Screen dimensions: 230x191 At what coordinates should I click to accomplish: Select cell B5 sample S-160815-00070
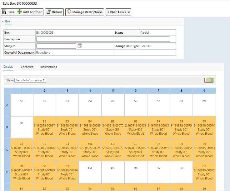(113, 127)
